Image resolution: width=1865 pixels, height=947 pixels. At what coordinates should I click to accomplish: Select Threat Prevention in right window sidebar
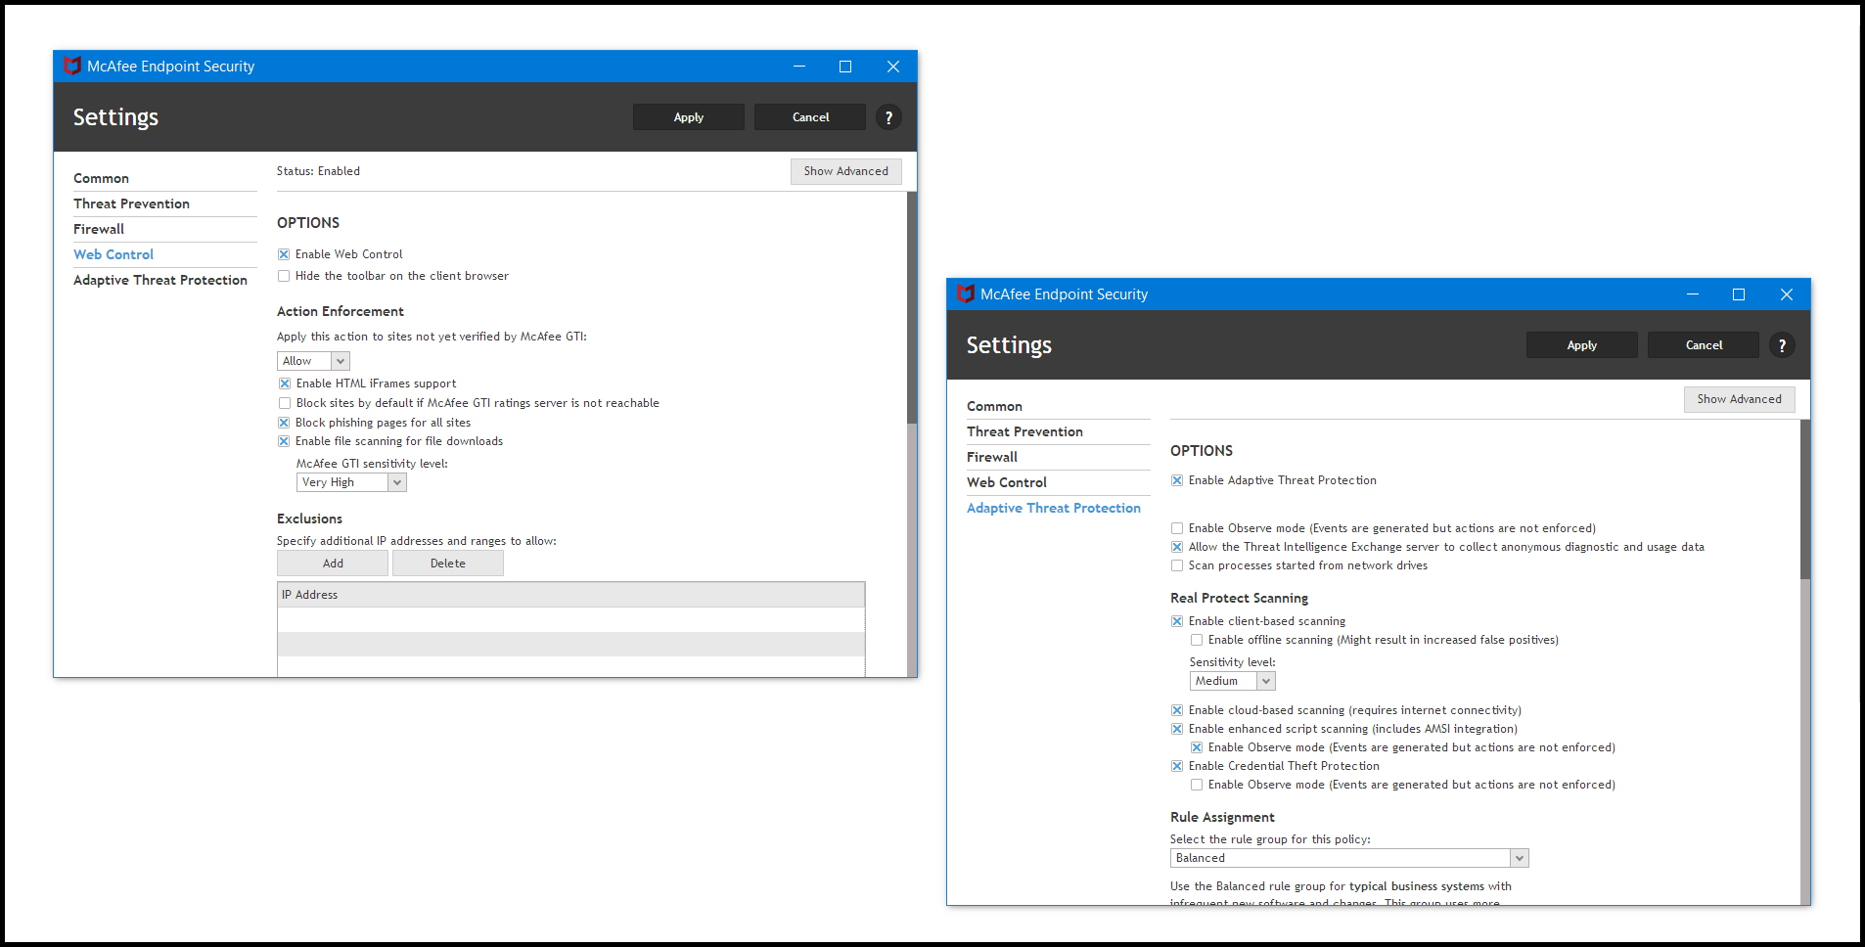pyautogui.click(x=1024, y=431)
